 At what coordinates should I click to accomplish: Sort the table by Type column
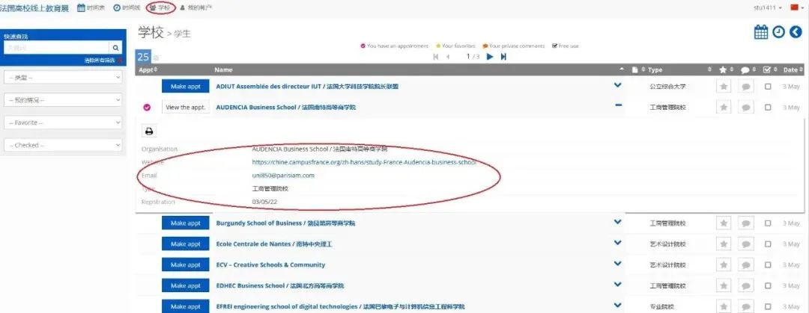tap(655, 69)
